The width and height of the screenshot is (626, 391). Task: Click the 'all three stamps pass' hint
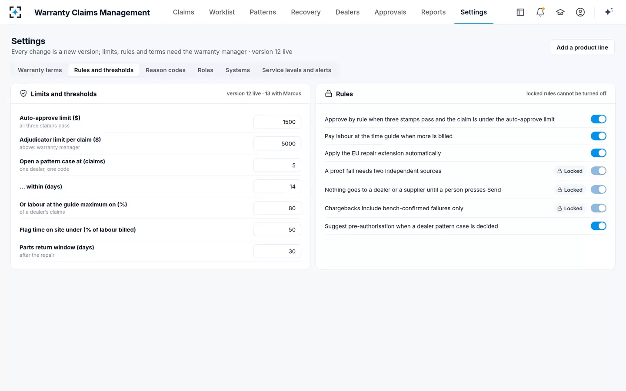(44, 126)
